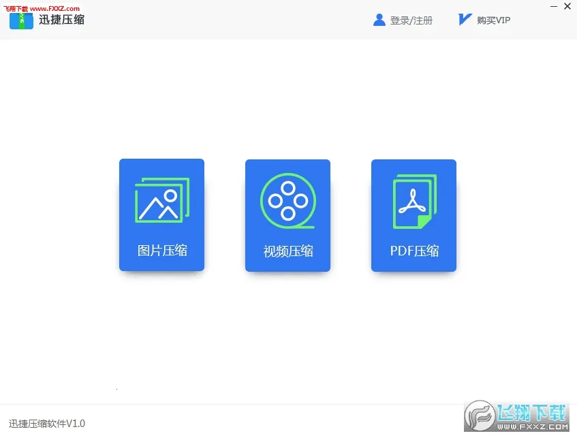Viewport: 577px width, 440px height.
Task: Click the blue VIP checkmark icon
Action: [465, 20]
